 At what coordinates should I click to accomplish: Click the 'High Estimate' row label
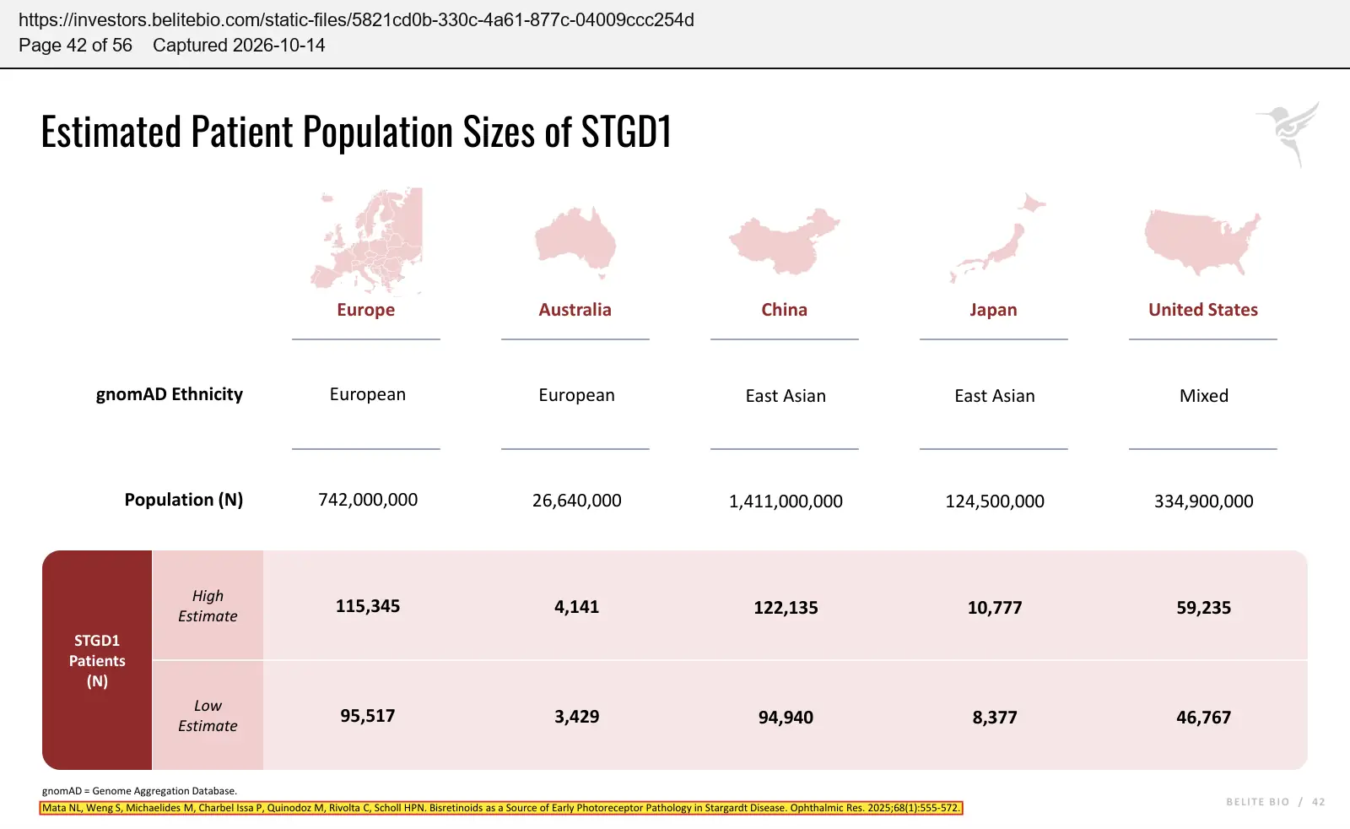click(x=208, y=606)
